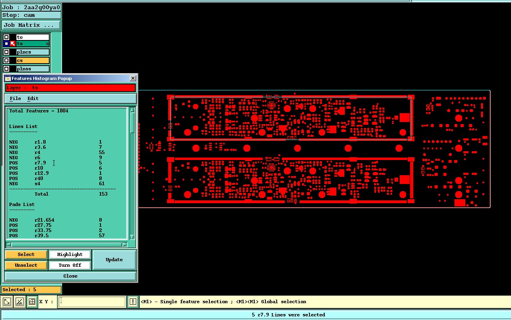Select the POS r39.5 pads row
511x320 pixels.
(x=57, y=236)
